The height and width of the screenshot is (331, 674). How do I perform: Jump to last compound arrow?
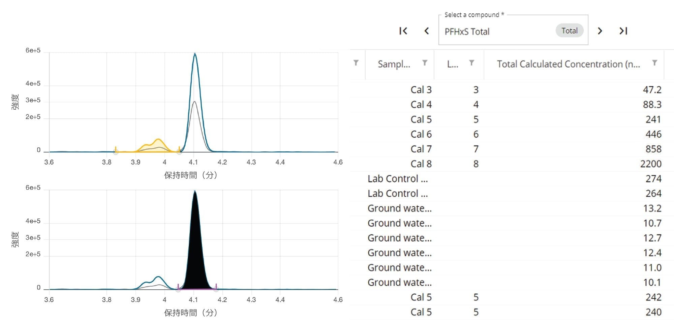(x=623, y=31)
